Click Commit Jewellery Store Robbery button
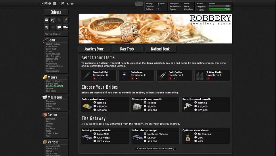This screenshot has height=156, width=276. pyautogui.click(x=156, y=149)
